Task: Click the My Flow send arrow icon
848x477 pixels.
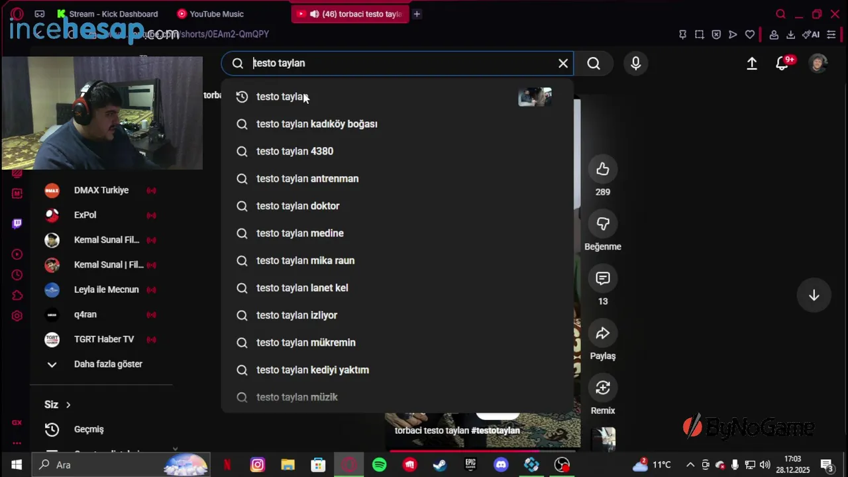Action: pos(733,34)
